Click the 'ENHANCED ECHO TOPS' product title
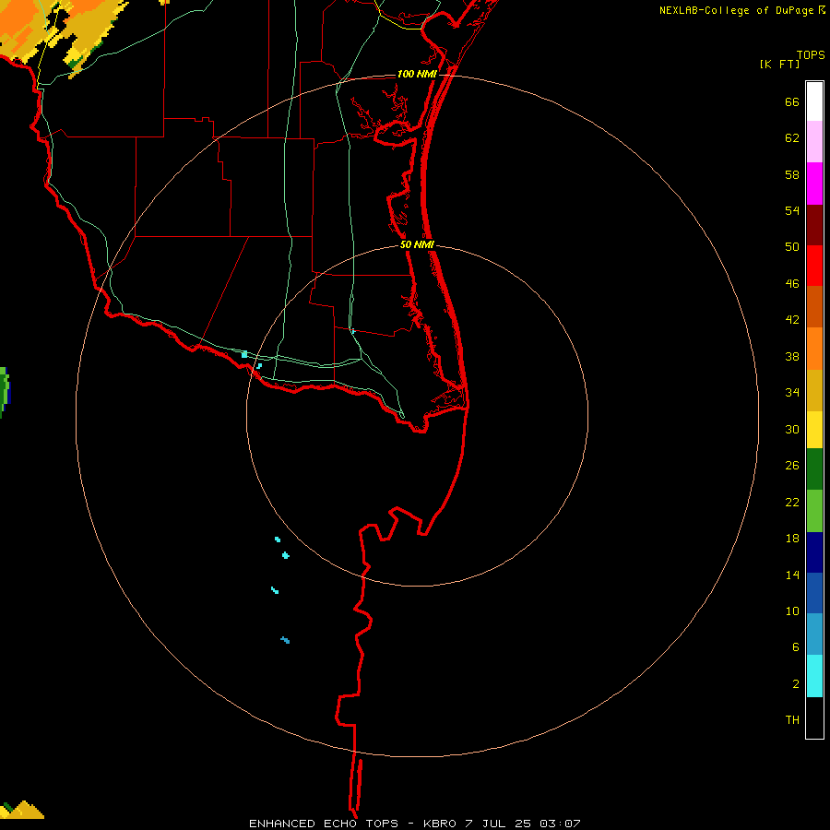 [x=324, y=824]
